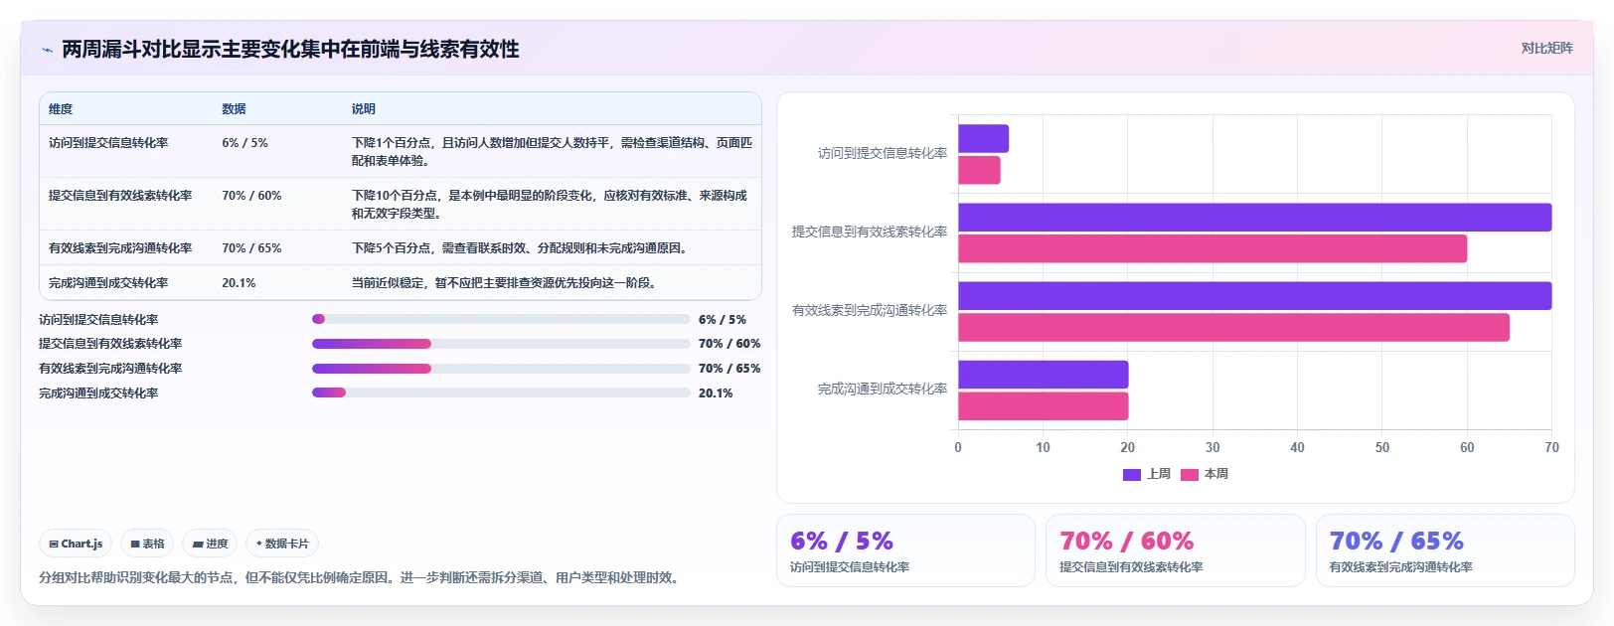Click the pink 本周 bar for 完成沟通到成交转化率
Screen dimensions: 1614x626
1043,406
